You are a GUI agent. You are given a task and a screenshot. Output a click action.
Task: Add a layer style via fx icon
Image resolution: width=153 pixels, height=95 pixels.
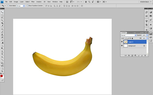129,56
